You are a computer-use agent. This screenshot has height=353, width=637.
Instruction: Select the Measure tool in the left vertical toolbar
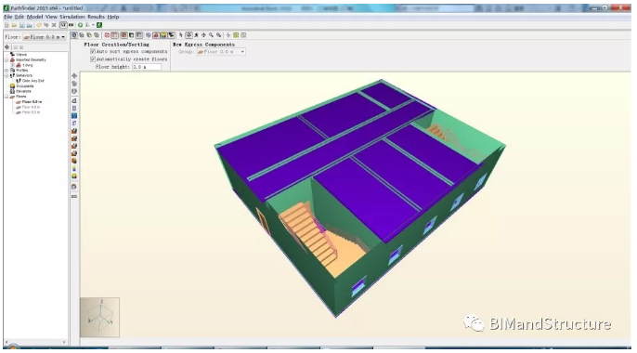(74, 196)
